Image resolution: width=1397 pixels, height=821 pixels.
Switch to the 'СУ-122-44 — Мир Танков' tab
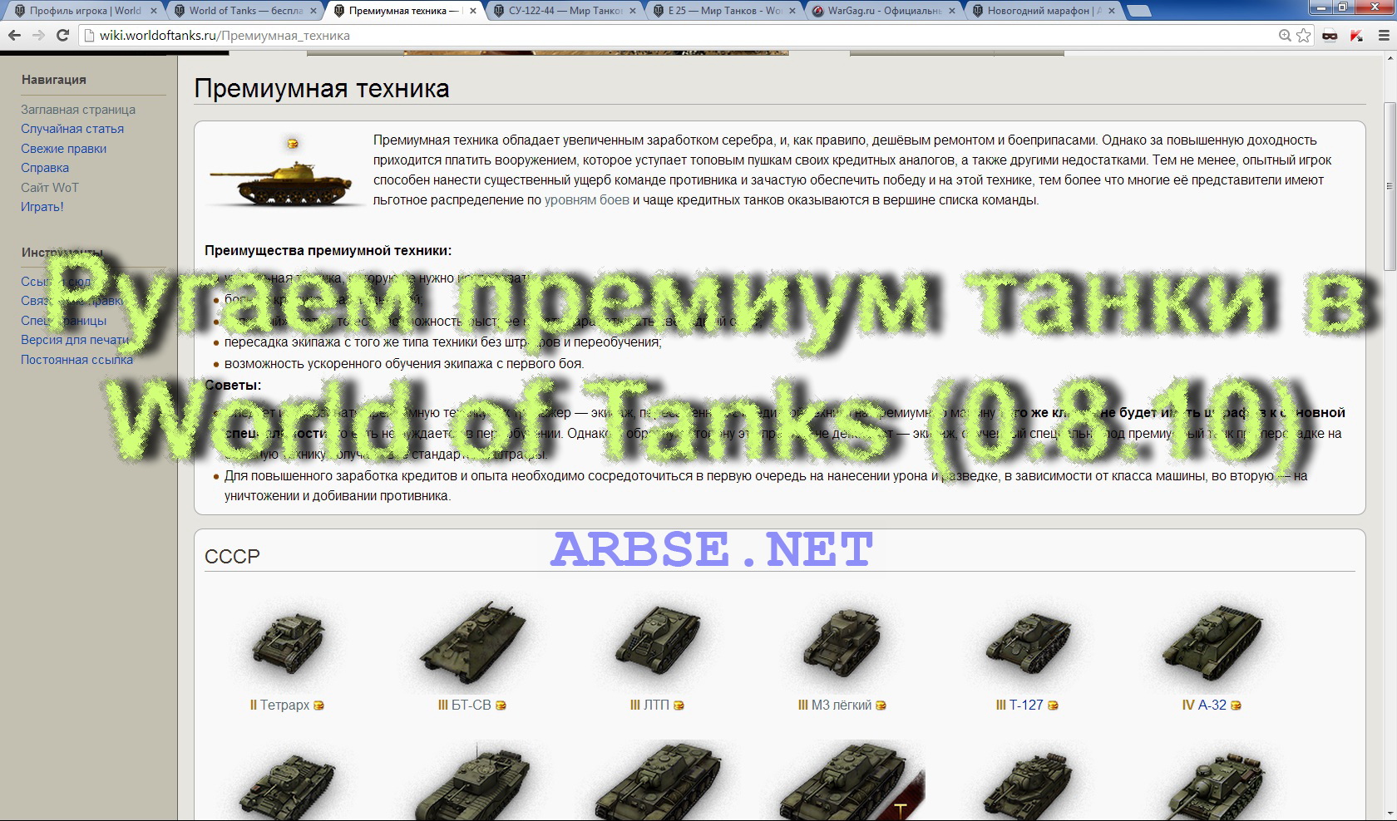click(x=565, y=11)
